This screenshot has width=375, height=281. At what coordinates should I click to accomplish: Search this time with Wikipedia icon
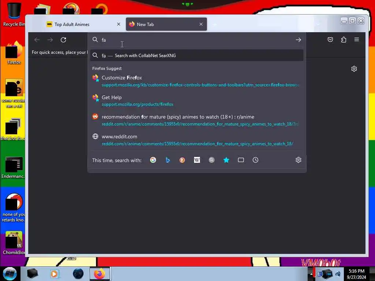click(197, 160)
